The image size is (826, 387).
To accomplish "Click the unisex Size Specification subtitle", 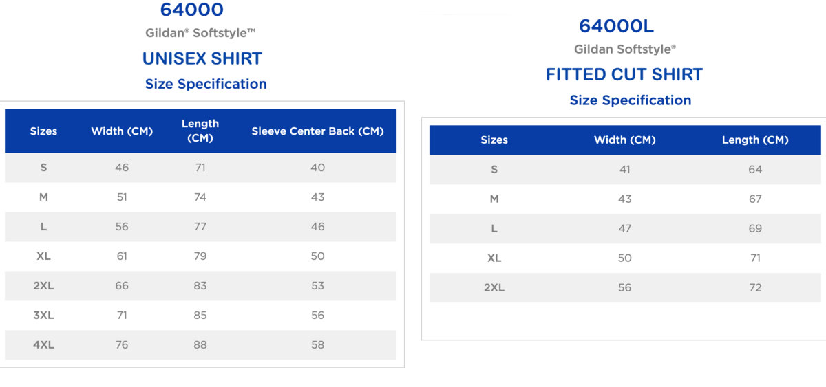I will click(x=206, y=84).
